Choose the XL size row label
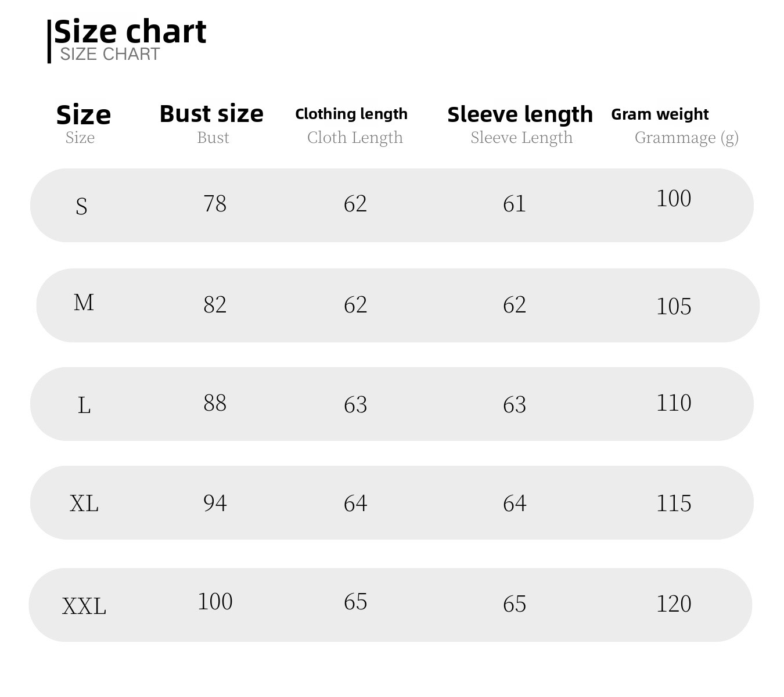Viewport: 784px width, 697px height. 84,503
